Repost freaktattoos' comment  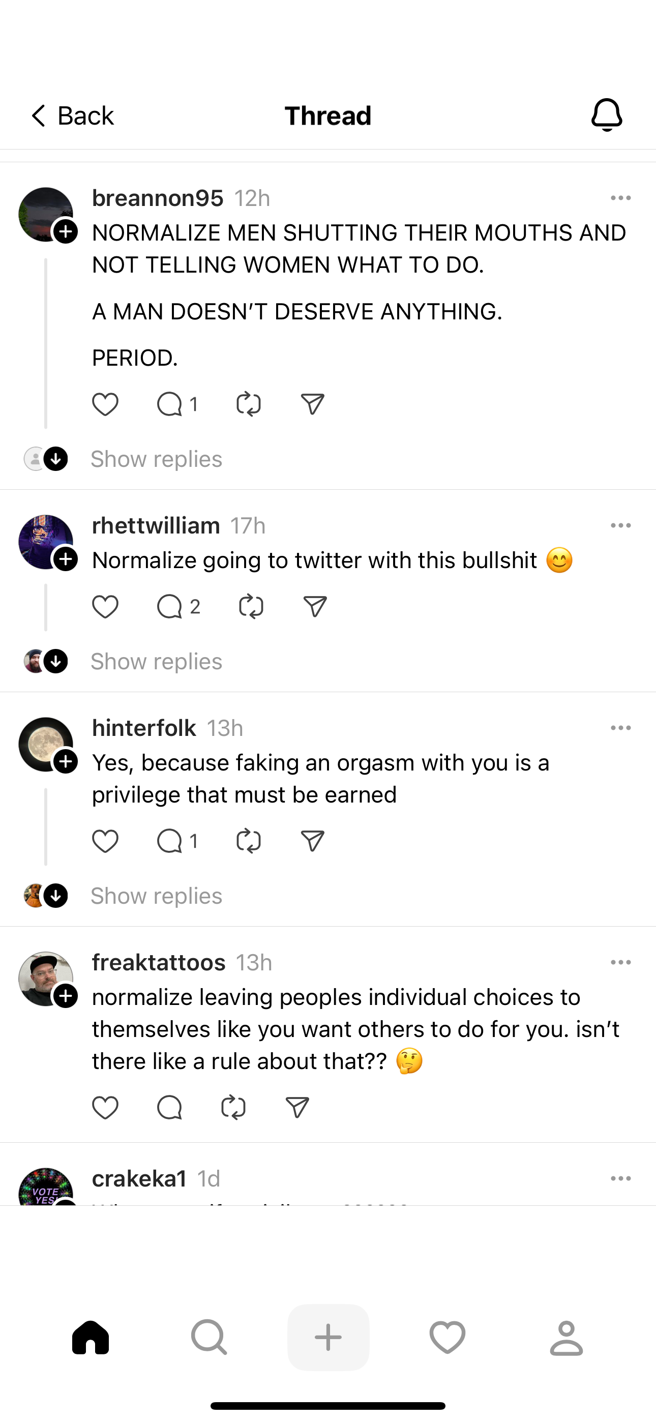[233, 1107]
